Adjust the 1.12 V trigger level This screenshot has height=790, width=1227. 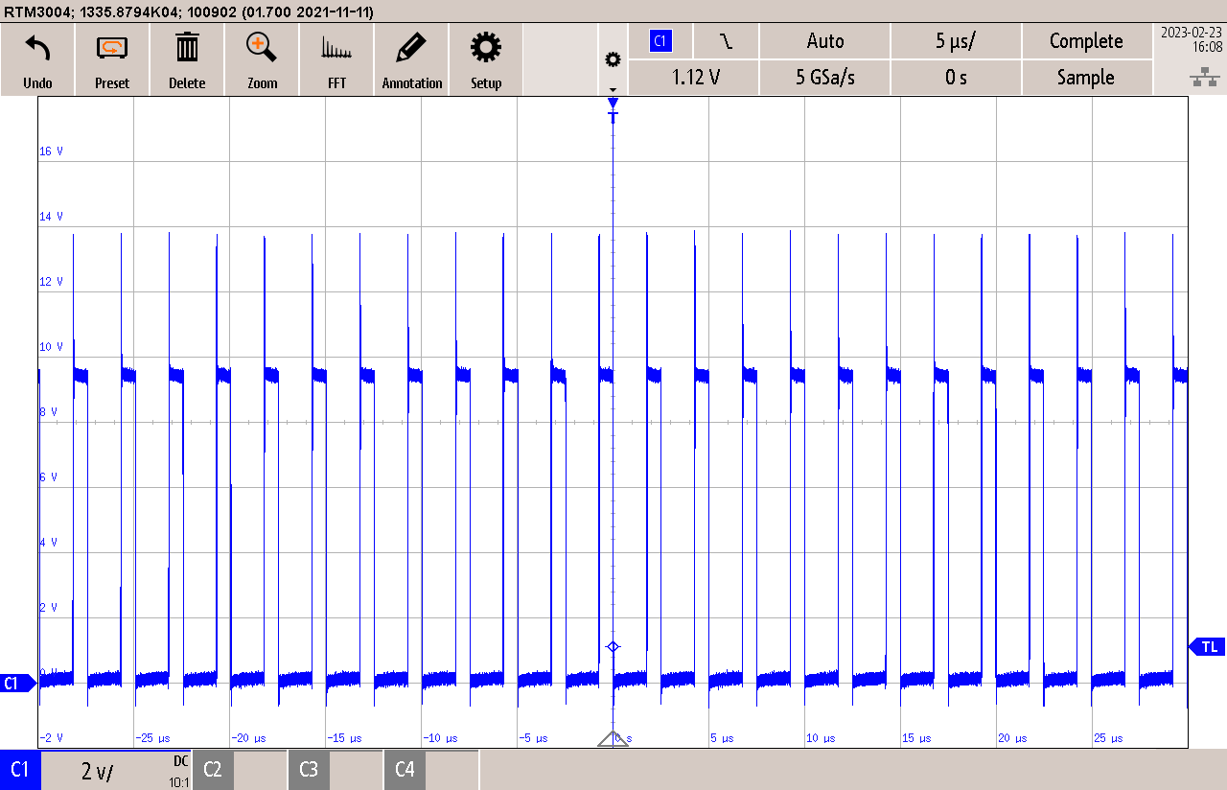696,78
